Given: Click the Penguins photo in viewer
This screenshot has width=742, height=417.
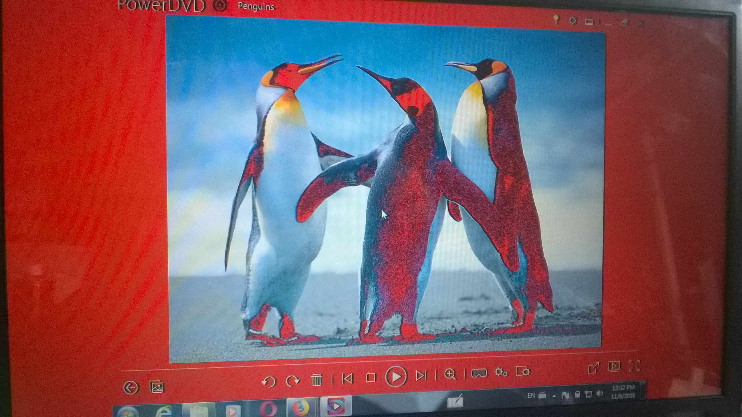Looking at the screenshot, I should tap(386, 189).
